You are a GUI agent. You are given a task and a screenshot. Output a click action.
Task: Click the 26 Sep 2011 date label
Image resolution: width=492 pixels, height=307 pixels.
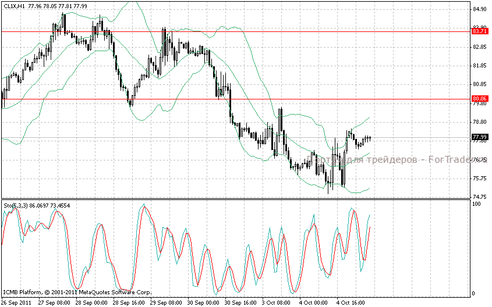click(16, 302)
